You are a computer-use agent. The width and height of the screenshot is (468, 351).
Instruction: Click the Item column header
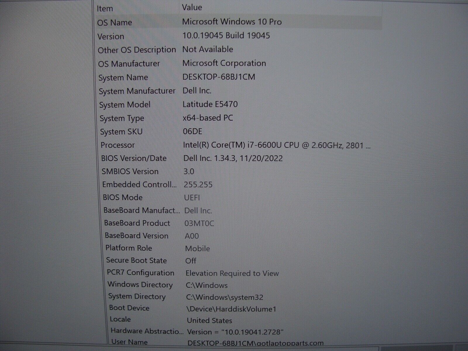(105, 8)
